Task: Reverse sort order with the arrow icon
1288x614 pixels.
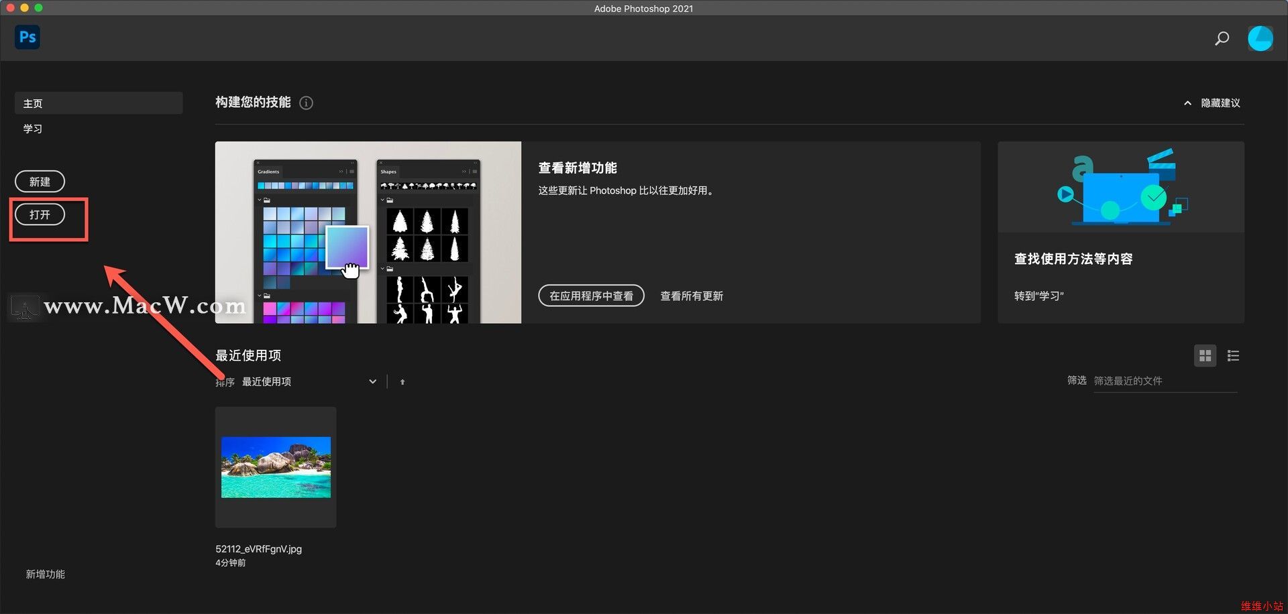Action: tap(402, 382)
